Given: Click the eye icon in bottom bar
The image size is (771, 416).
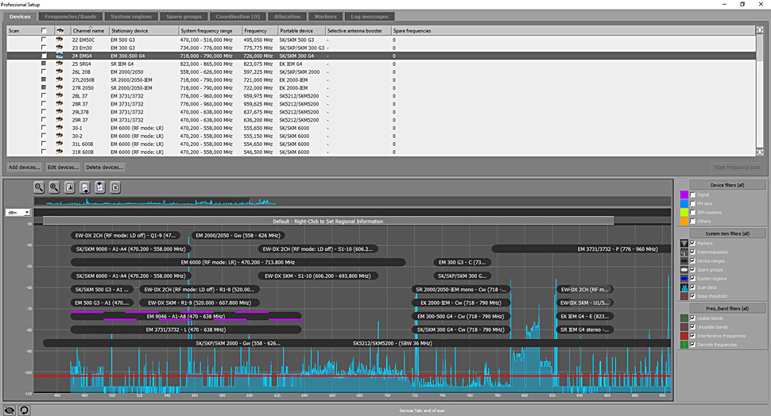Looking at the screenshot, I should [x=9, y=410].
